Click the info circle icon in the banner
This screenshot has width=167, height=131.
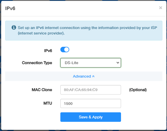click(x=14, y=28)
